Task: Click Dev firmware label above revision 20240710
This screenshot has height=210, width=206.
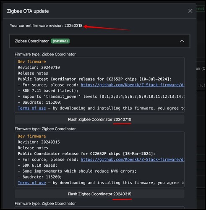Action: (32, 62)
